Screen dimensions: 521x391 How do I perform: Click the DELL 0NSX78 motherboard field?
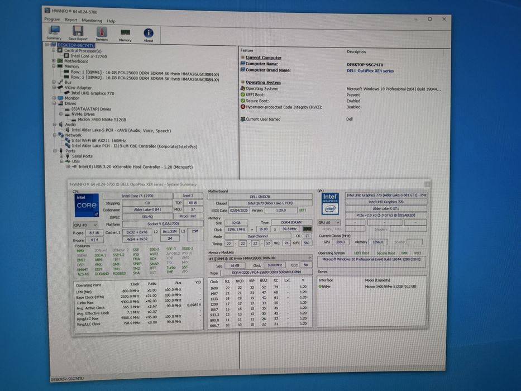(260, 197)
